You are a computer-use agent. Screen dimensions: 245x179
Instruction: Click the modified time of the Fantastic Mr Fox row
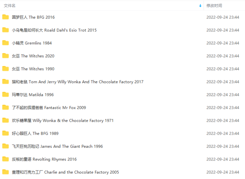[223, 108]
